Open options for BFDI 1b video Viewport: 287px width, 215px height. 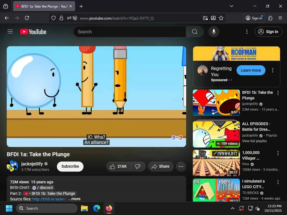pyautogui.click(x=278, y=93)
